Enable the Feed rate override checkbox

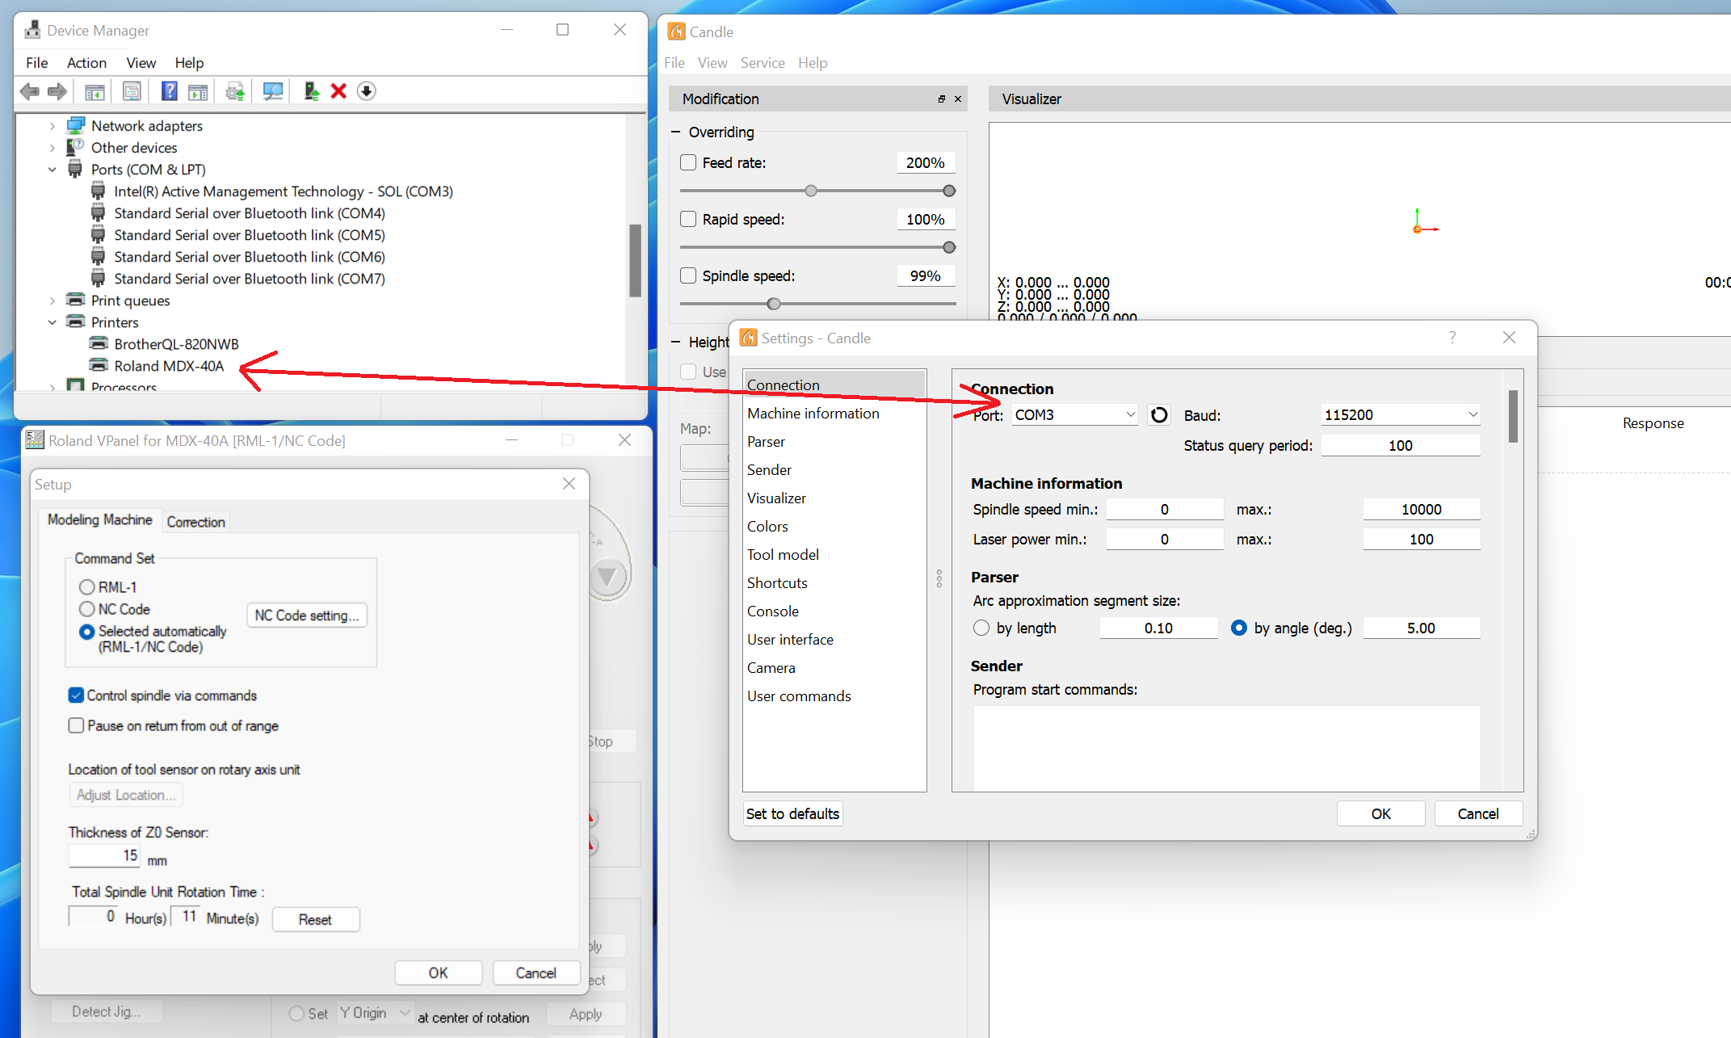[688, 163]
